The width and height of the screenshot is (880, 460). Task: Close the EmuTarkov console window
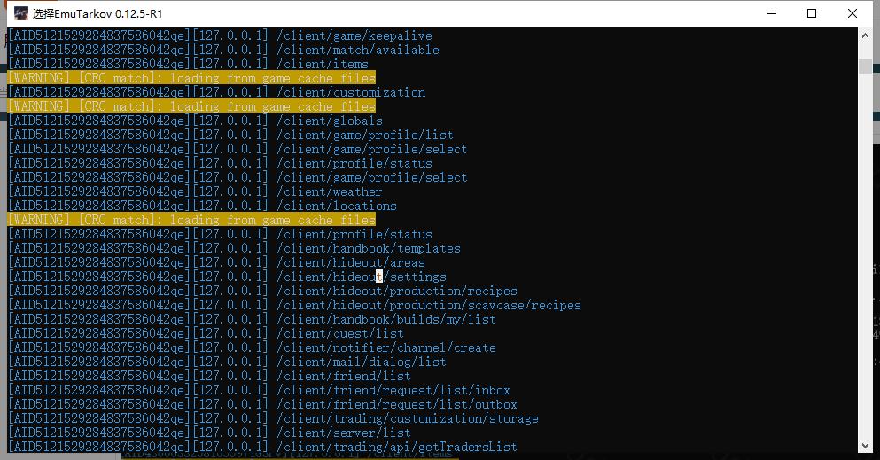tap(852, 13)
